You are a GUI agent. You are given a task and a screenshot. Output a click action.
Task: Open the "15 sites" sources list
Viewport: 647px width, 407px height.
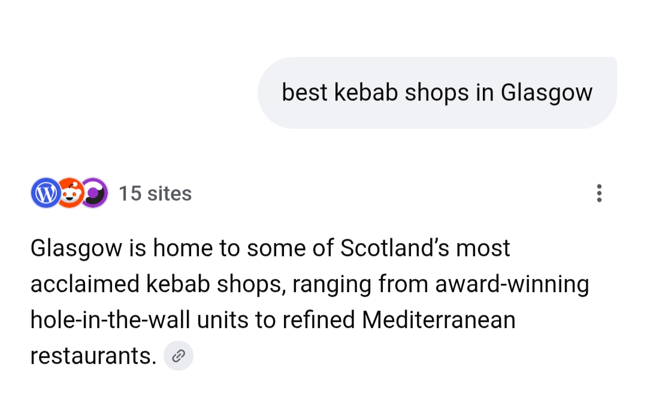coord(155,193)
